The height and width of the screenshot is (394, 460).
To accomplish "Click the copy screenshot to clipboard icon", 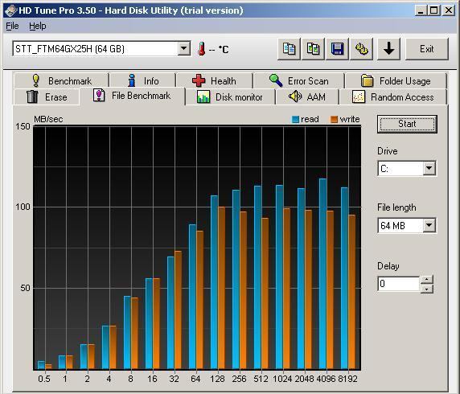I will [x=313, y=49].
